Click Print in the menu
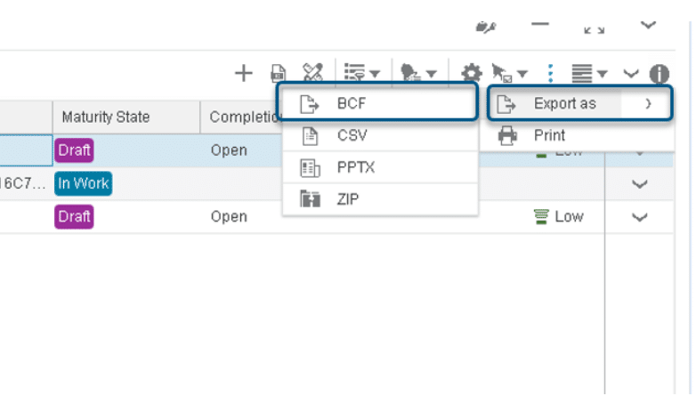Viewport: 696px width, 396px height. click(x=549, y=136)
